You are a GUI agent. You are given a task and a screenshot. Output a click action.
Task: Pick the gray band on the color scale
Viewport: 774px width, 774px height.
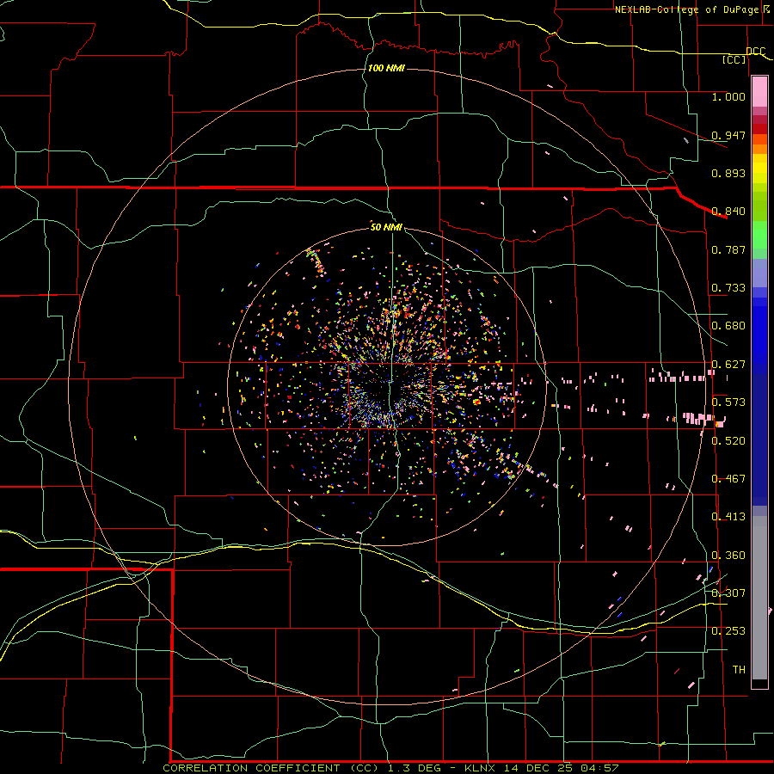759,598
